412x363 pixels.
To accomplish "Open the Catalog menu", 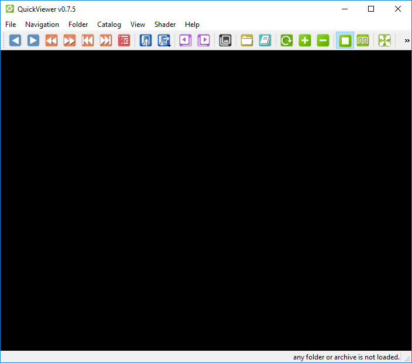I will (x=109, y=25).
